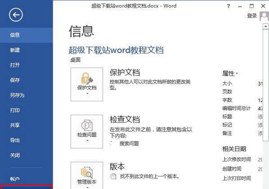Image resolution: width=269 pixels, height=189 pixels.
Task: Click the user account avatar icon
Action: pyautogui.click(x=264, y=16)
